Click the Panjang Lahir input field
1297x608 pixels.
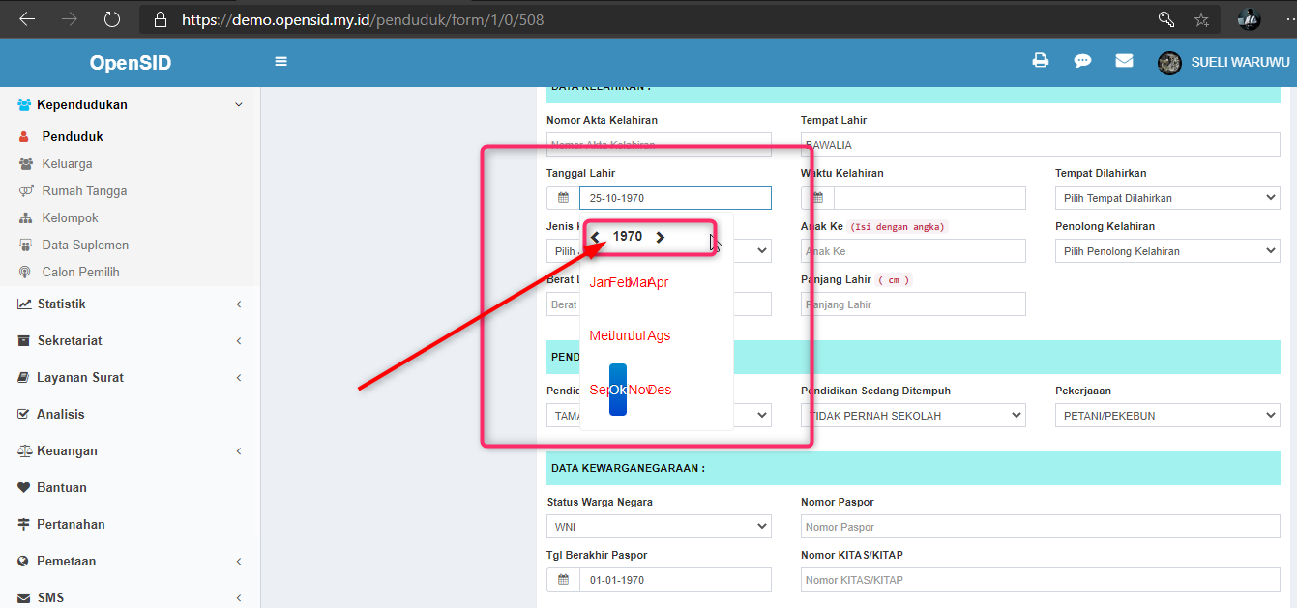point(913,304)
